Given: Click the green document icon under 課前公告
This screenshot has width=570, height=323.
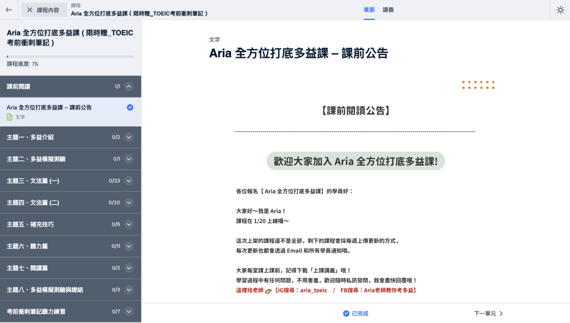Looking at the screenshot, I should point(9,117).
